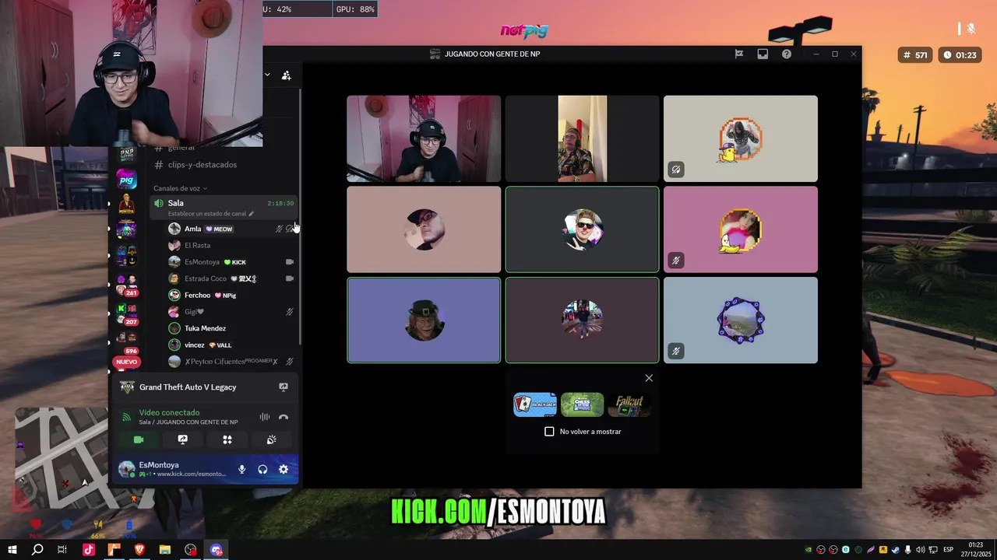Select user Tuka Mendez in list

231,328
